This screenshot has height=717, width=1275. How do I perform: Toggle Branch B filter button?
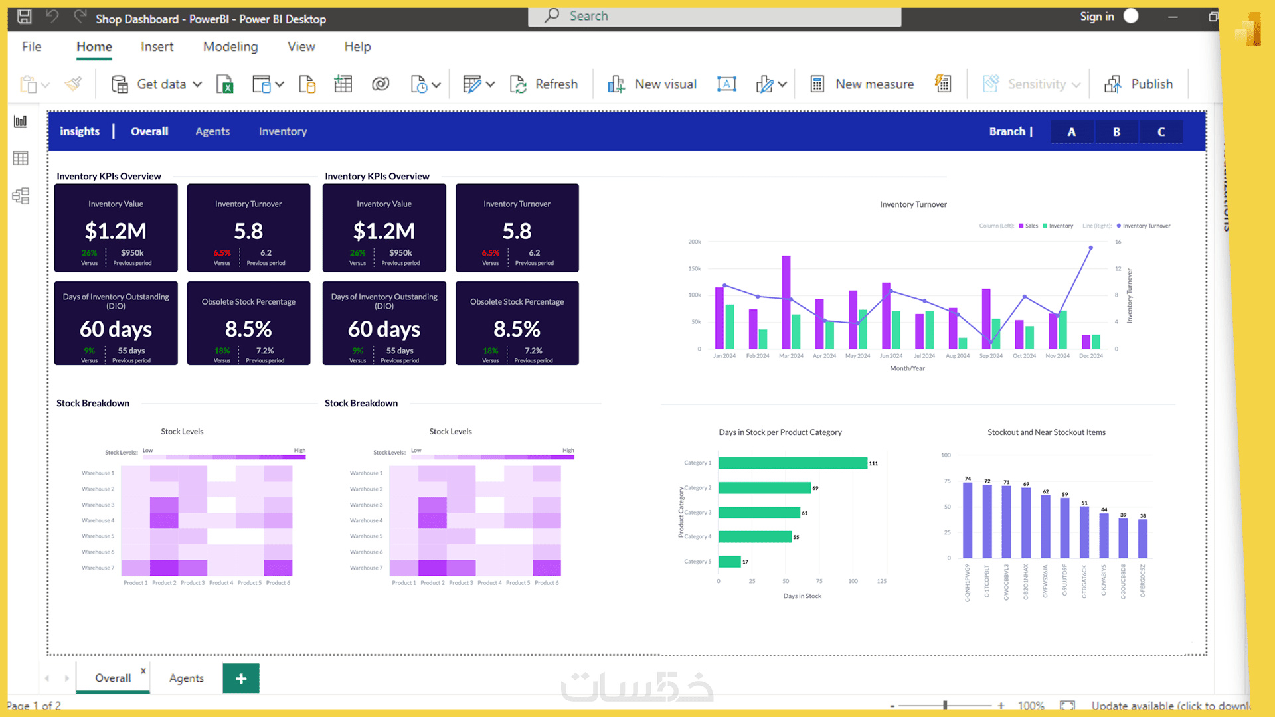pyautogui.click(x=1116, y=132)
